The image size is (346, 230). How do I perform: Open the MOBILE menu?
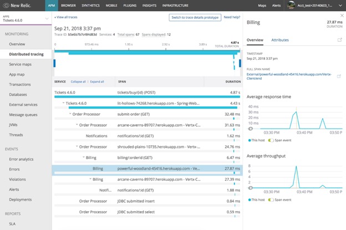pos(111,6)
